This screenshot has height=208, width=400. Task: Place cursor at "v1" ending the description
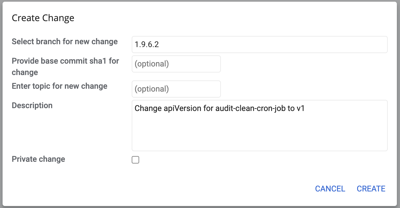[300, 108]
